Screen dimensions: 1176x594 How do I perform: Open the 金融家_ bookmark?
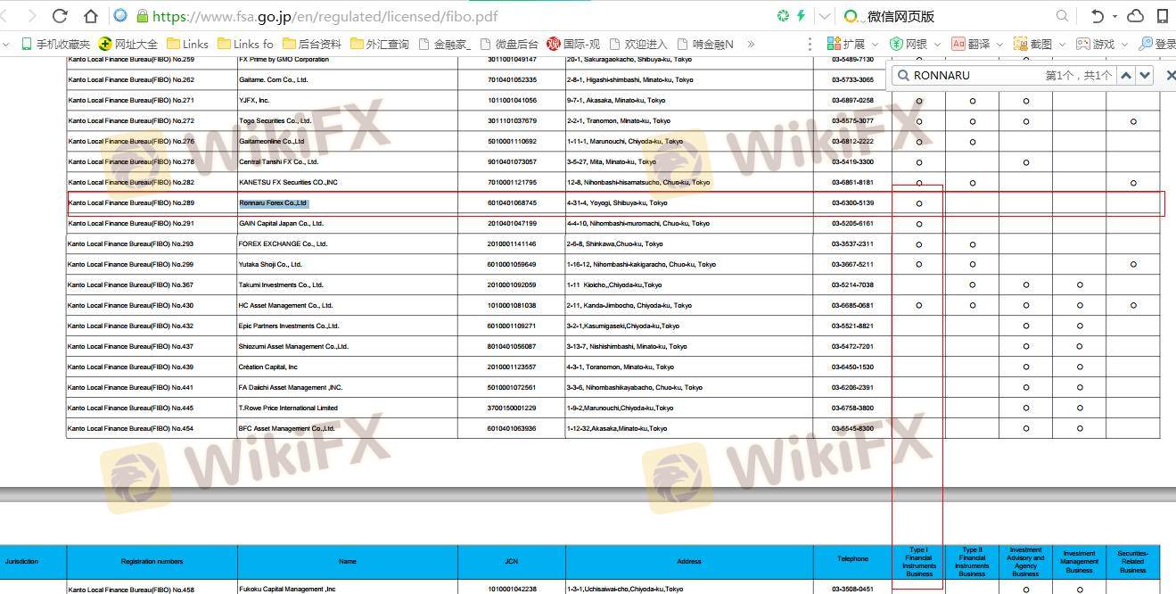pos(444,44)
